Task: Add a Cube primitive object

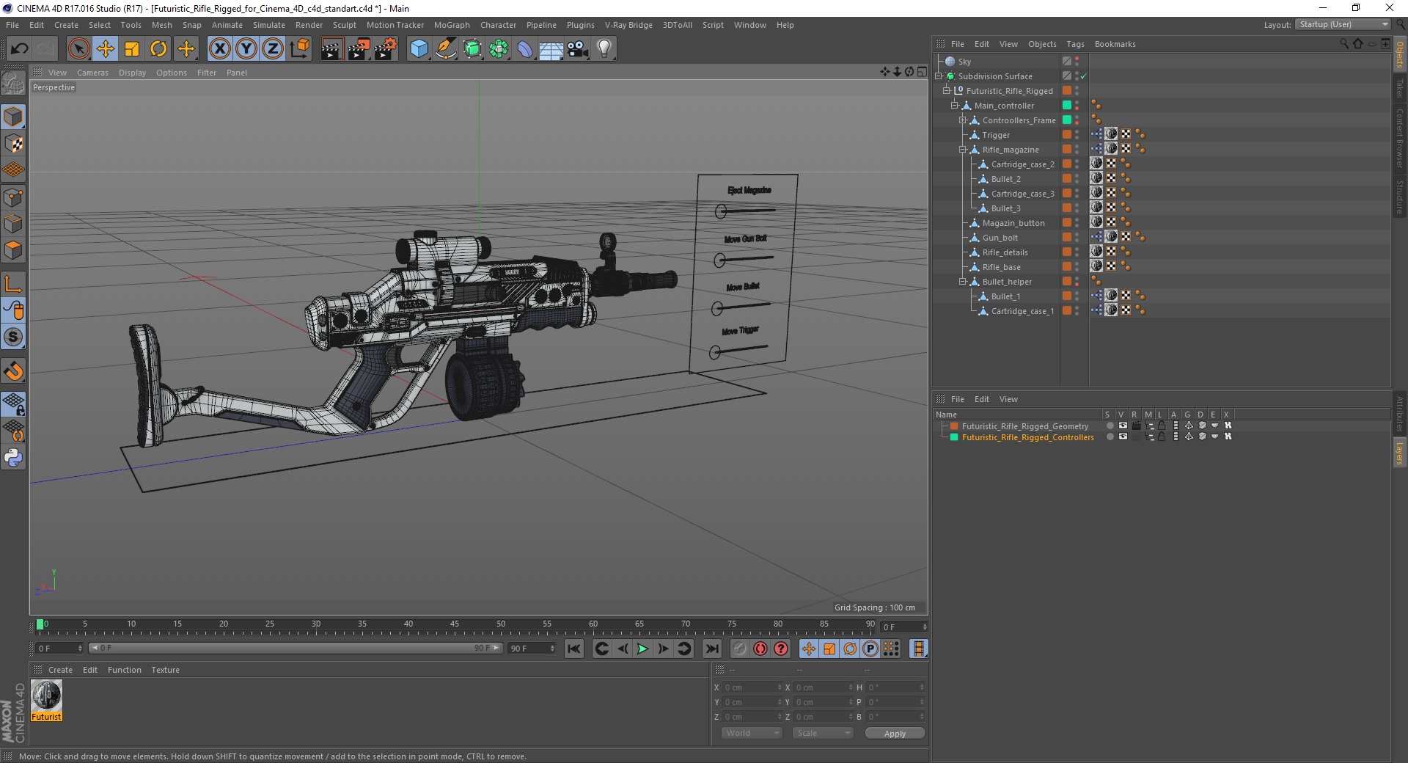Action: click(419, 49)
